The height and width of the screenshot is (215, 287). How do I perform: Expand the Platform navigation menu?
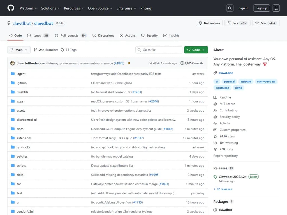(28, 8)
